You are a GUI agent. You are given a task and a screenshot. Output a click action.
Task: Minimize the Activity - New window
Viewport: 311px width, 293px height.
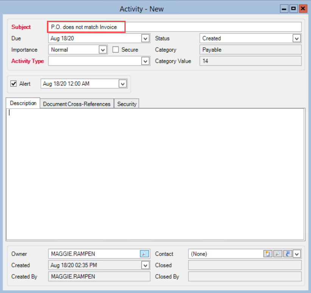tap(284, 9)
